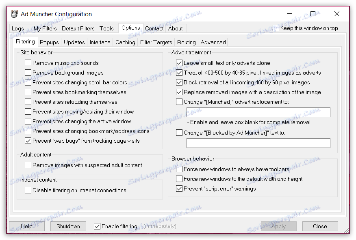Go to the Contact tab
Viewport: 356px width, 240px height.
tap(154, 28)
